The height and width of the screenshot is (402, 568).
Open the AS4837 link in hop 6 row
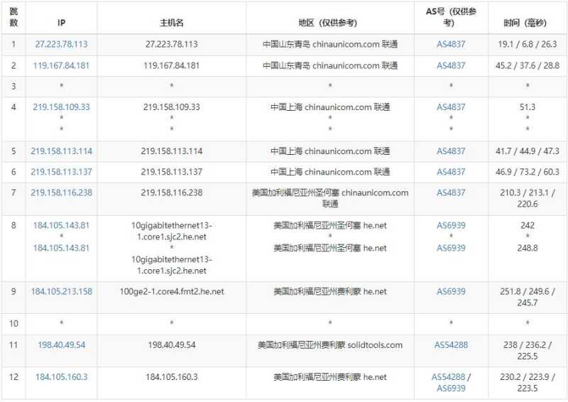coord(451,172)
